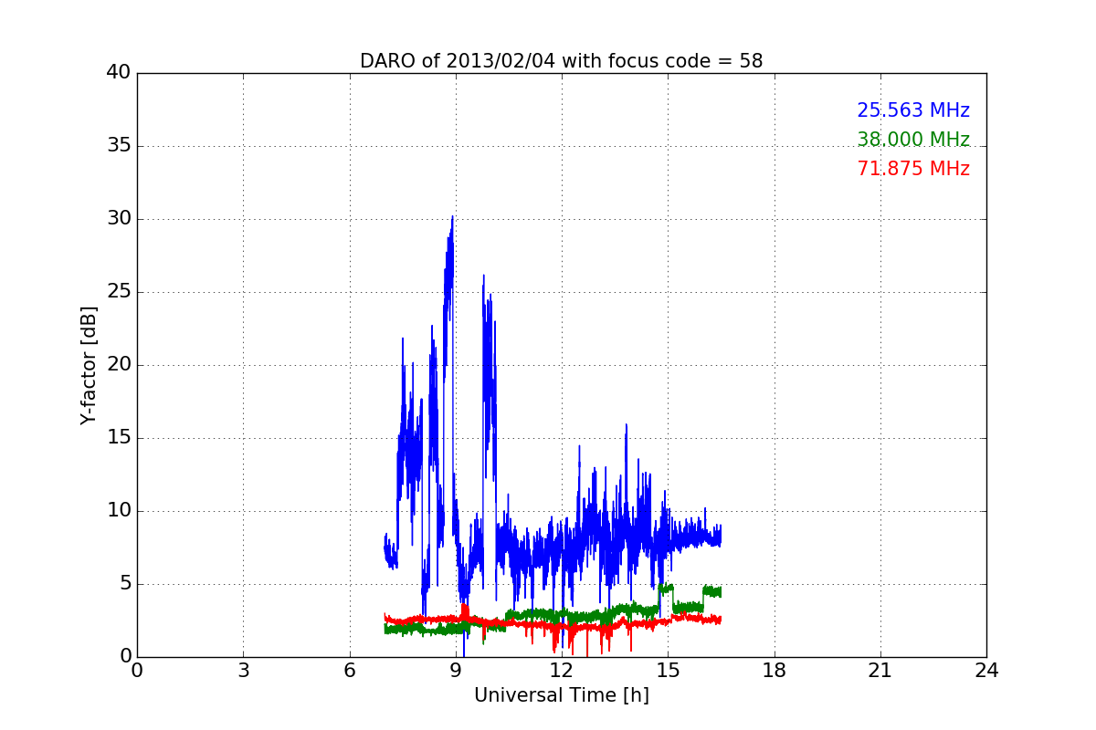Select the 25.563 MHz legend label

pyautogui.click(x=913, y=110)
